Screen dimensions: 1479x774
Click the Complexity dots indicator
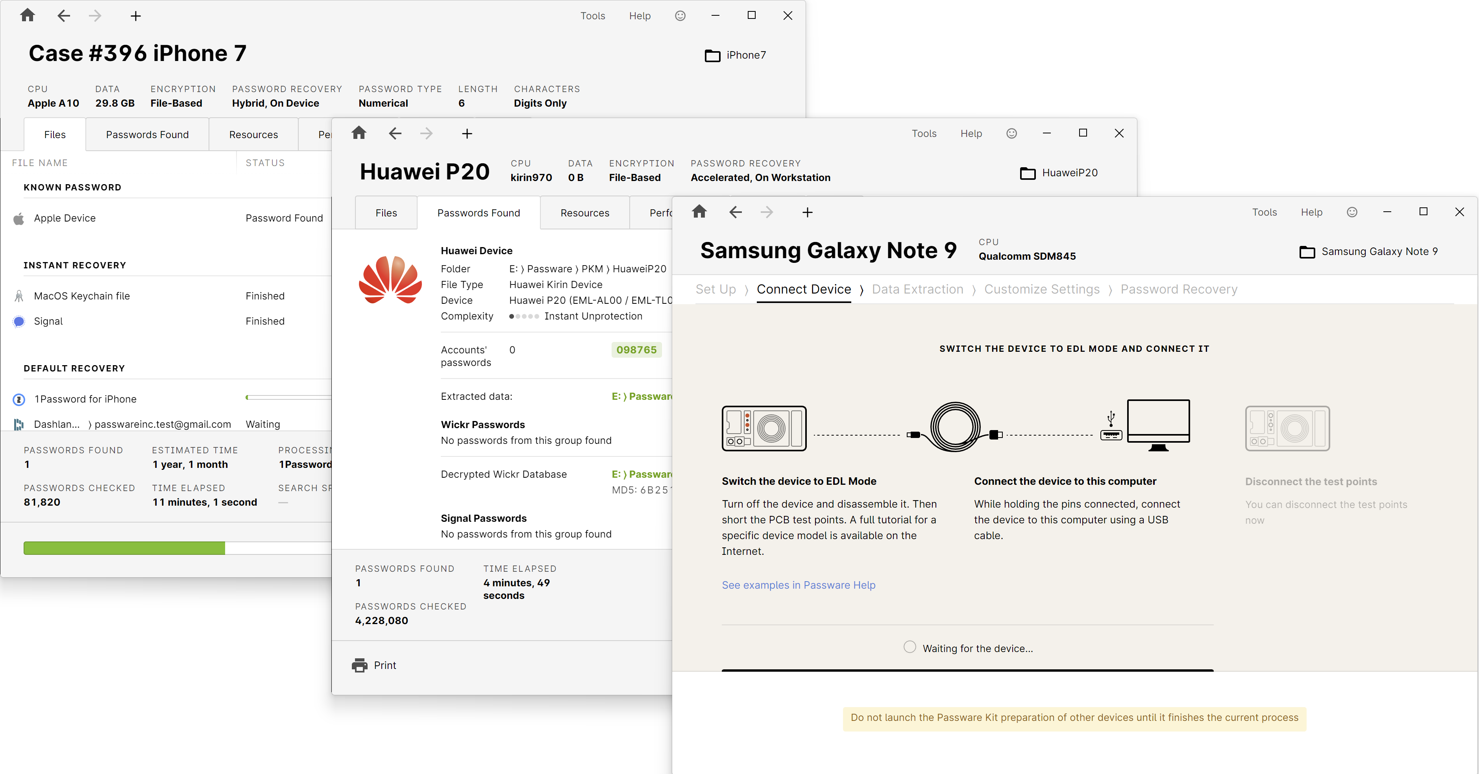pos(523,316)
